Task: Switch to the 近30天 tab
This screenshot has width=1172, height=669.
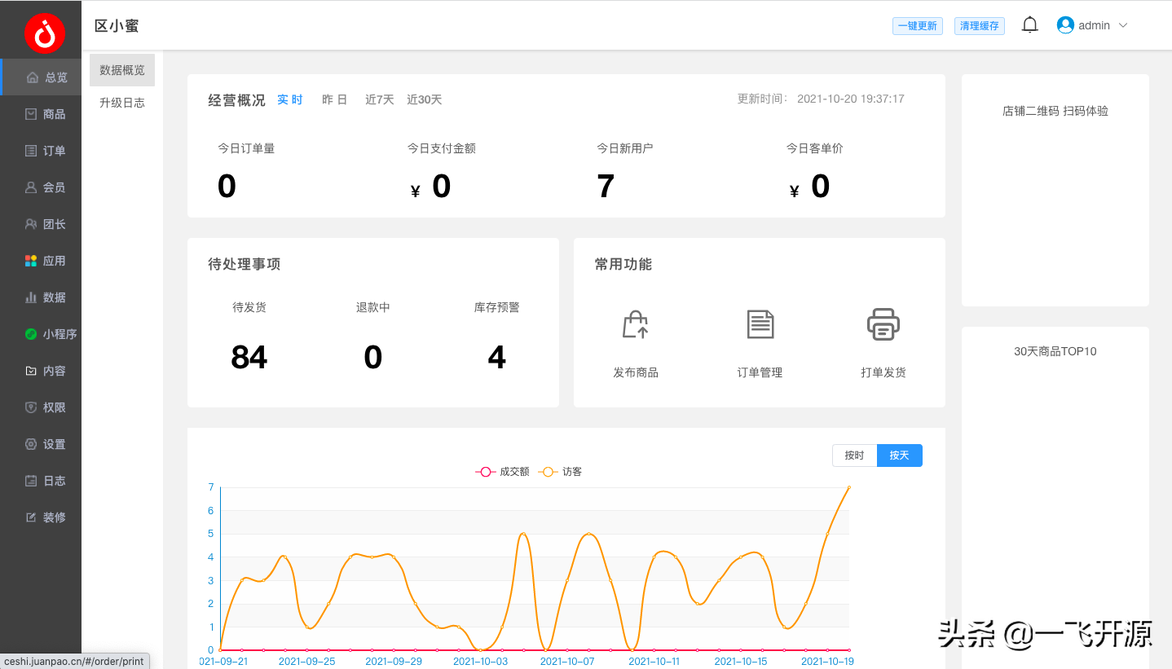Action: click(424, 99)
